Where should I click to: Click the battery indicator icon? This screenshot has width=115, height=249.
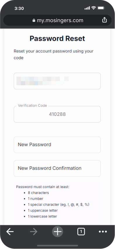(101, 8)
